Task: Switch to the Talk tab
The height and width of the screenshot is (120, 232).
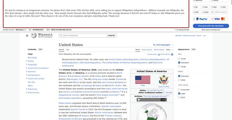Action: [68, 50]
